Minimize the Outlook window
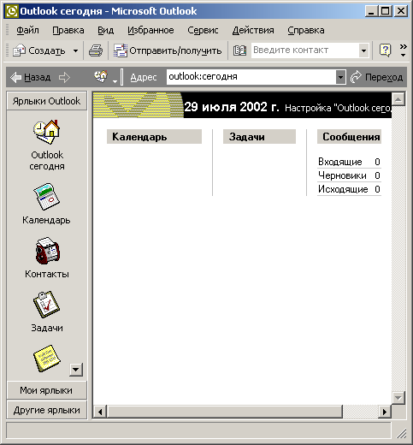Image resolution: width=413 pixels, height=445 pixels. pos(371,11)
